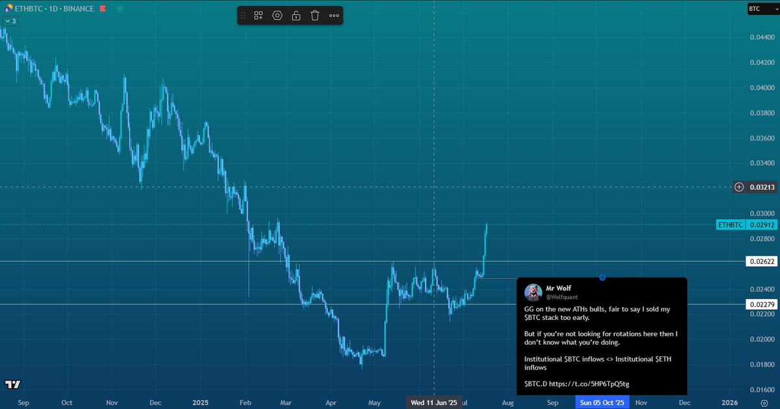
Task: Click the Feb label on time axis
Action: [245, 402]
